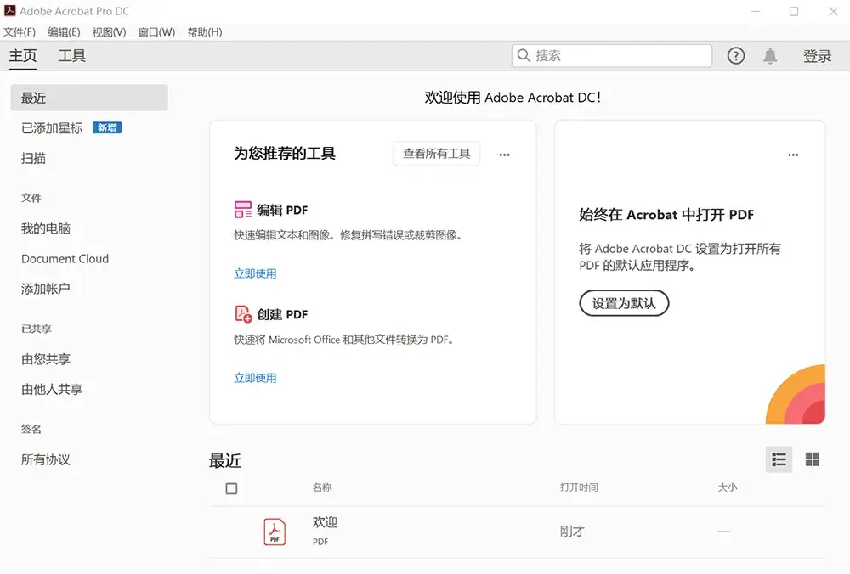Switch to list view of recent files

coord(779,459)
